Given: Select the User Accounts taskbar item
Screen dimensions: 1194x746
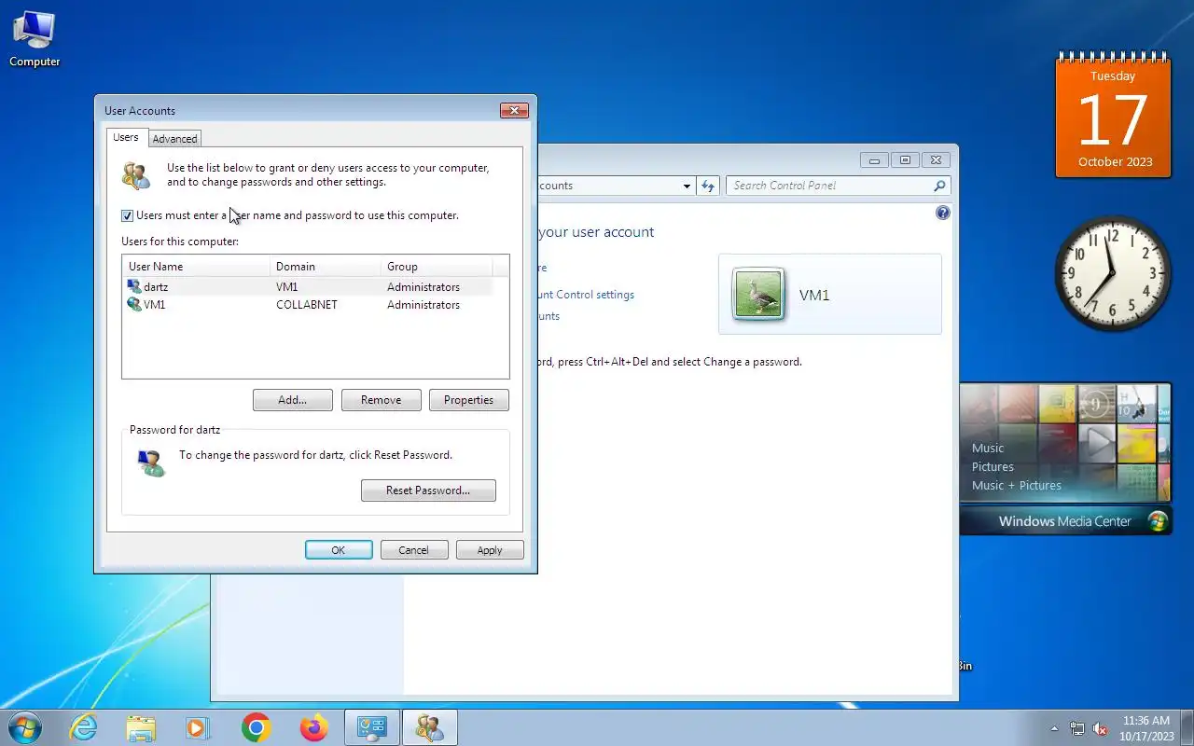Looking at the screenshot, I should (x=430, y=727).
